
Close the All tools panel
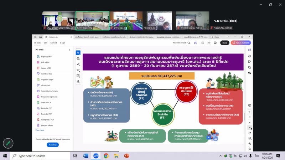[69, 50]
